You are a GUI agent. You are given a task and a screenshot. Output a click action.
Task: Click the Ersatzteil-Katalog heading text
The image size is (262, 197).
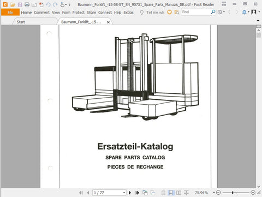point(135,147)
